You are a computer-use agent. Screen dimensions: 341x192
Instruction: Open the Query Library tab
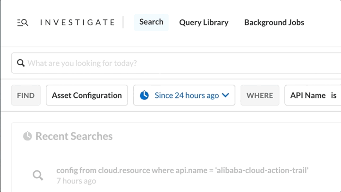tap(204, 22)
